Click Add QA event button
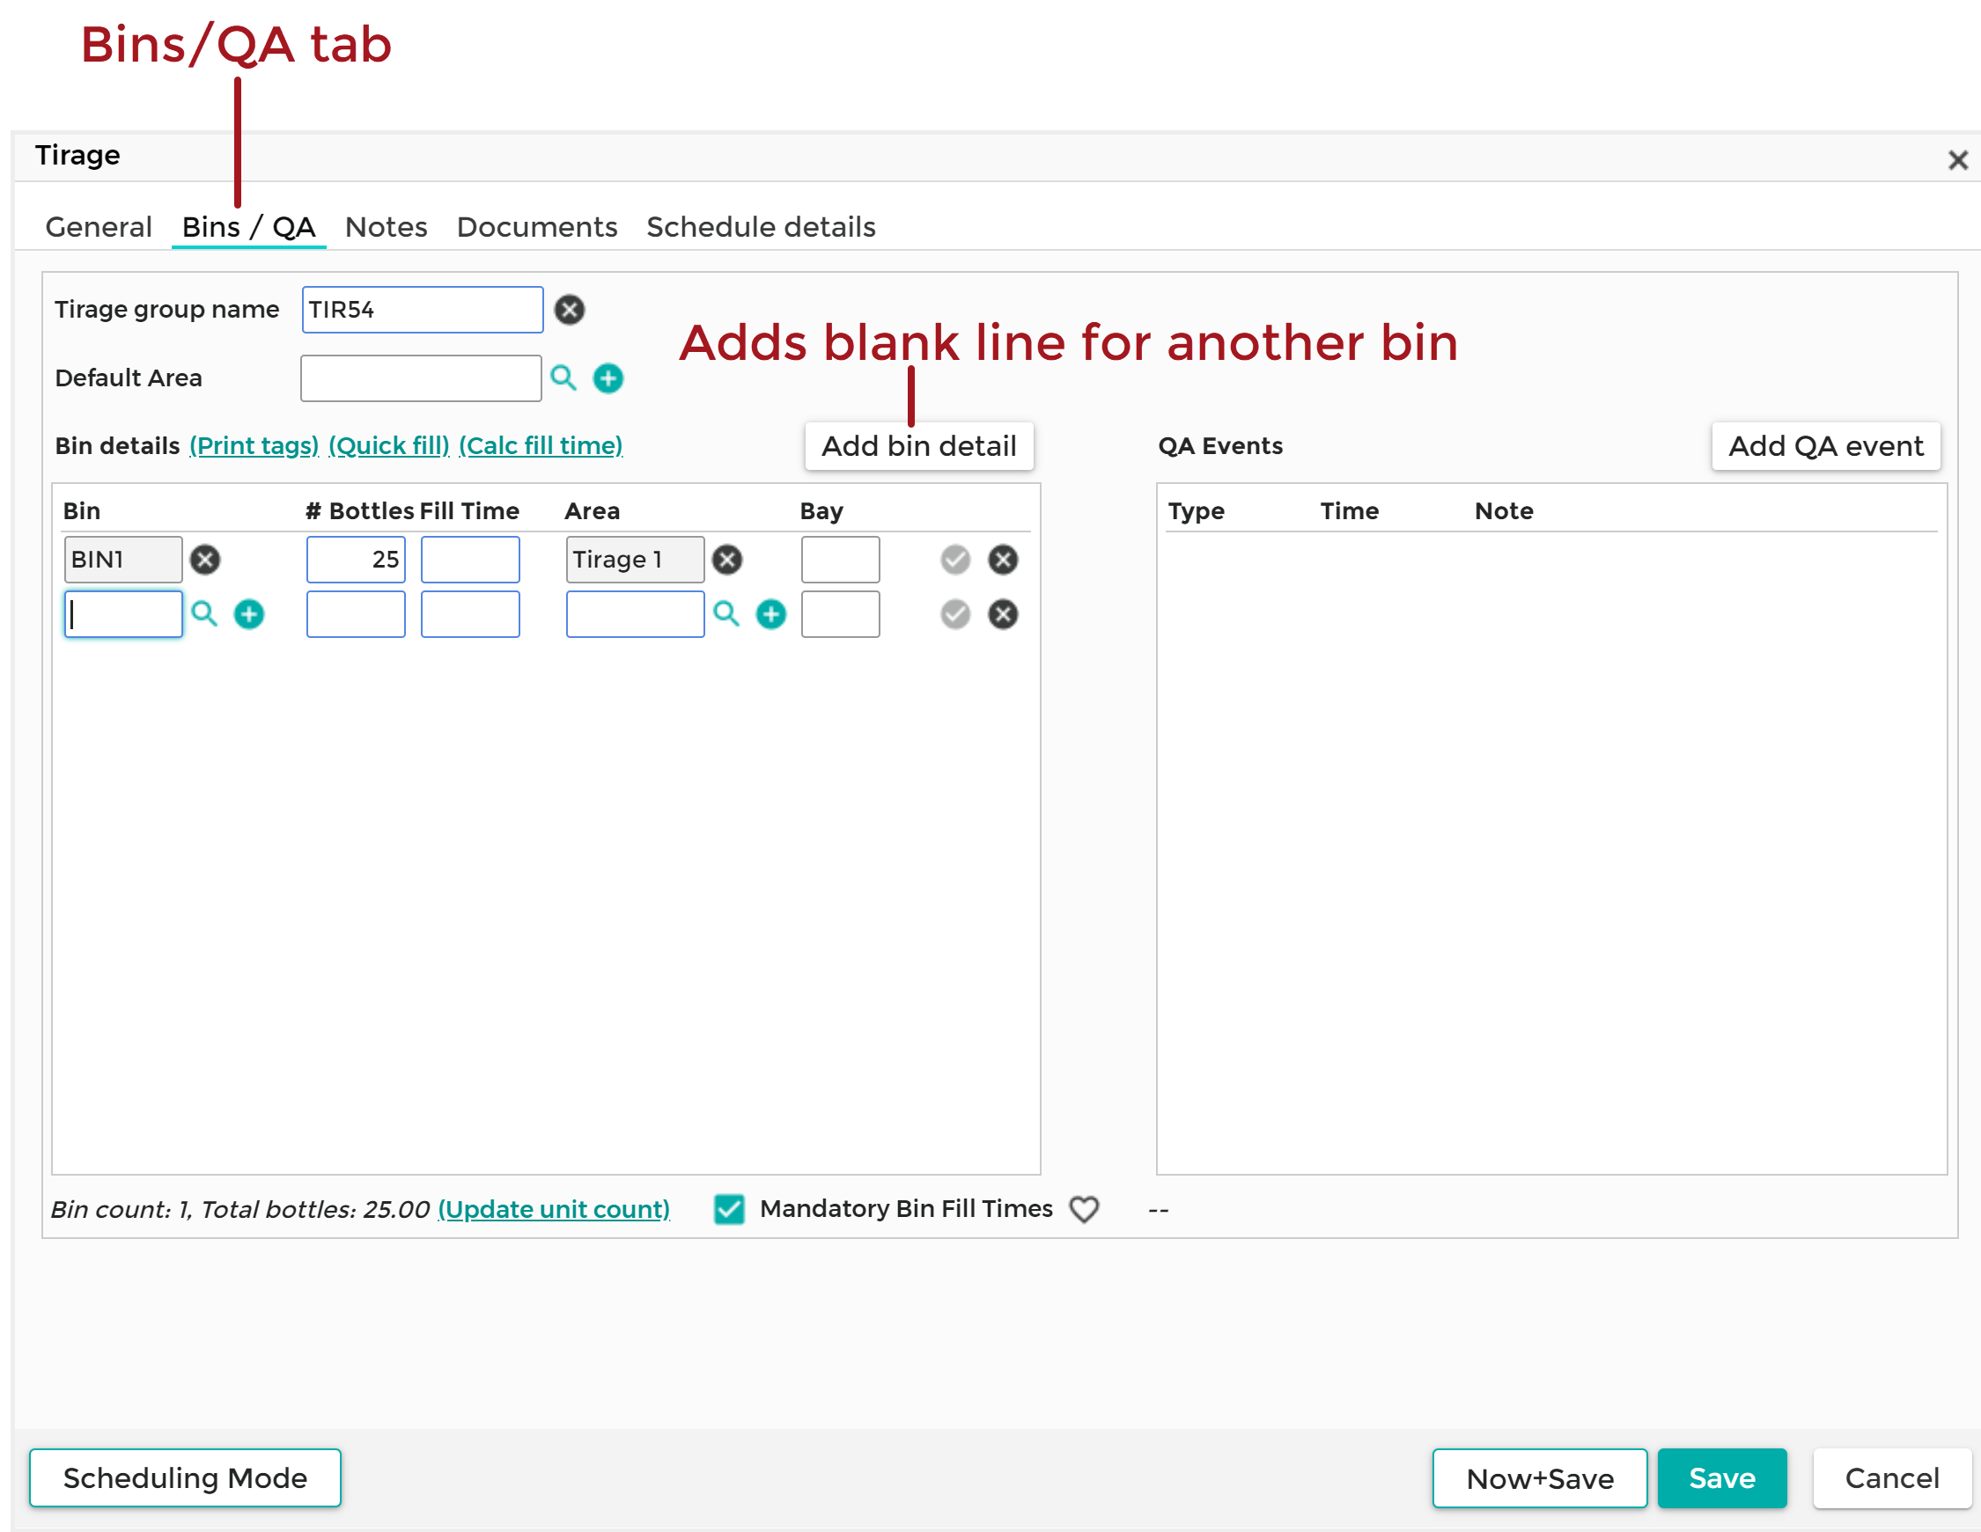This screenshot has width=1981, height=1532. point(1825,446)
